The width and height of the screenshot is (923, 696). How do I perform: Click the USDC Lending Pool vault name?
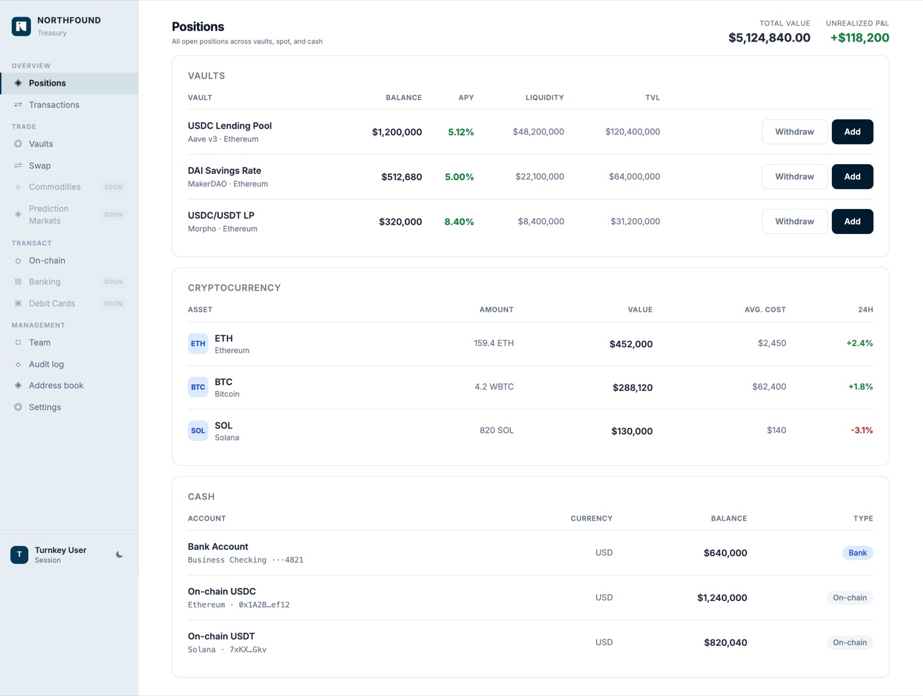pos(229,126)
